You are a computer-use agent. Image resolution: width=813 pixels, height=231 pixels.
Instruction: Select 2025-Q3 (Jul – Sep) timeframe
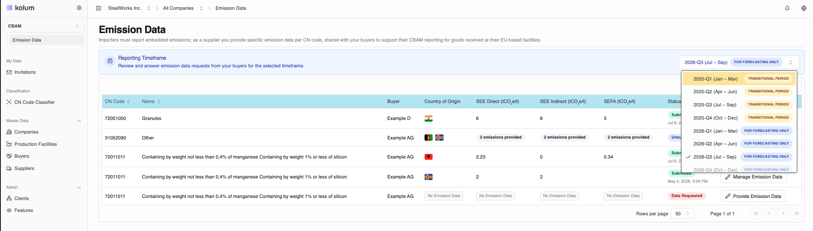(739, 105)
